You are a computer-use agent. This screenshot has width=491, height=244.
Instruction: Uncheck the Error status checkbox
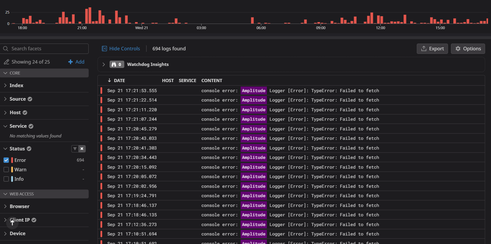(x=6, y=160)
